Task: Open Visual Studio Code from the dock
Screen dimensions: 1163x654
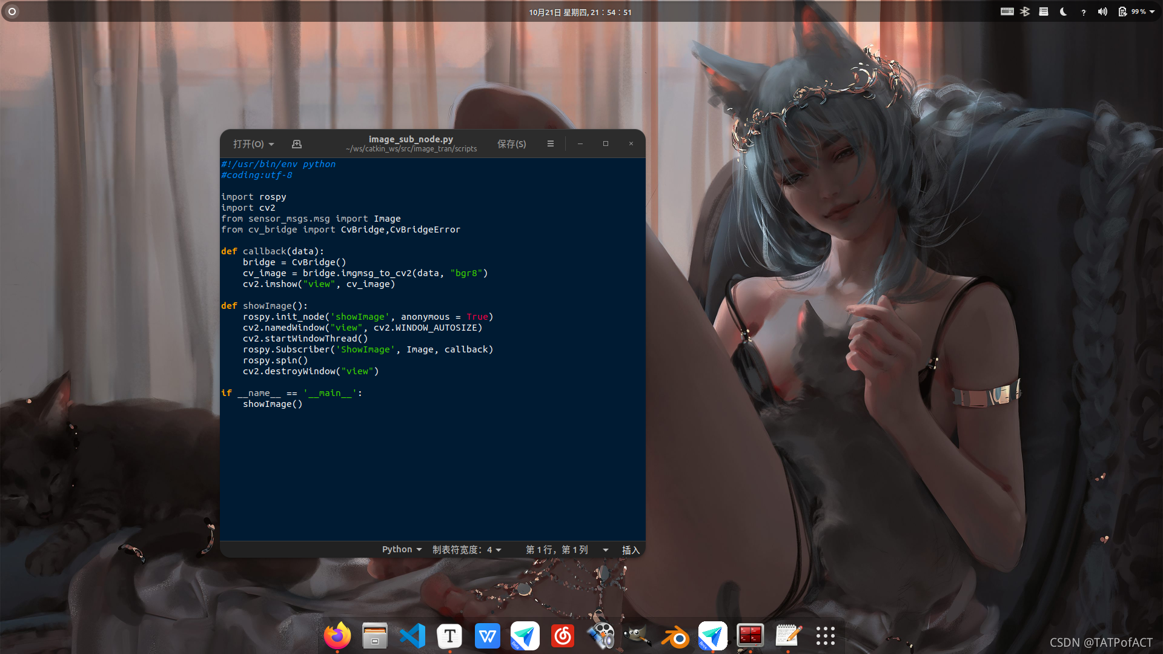Action: tap(413, 636)
